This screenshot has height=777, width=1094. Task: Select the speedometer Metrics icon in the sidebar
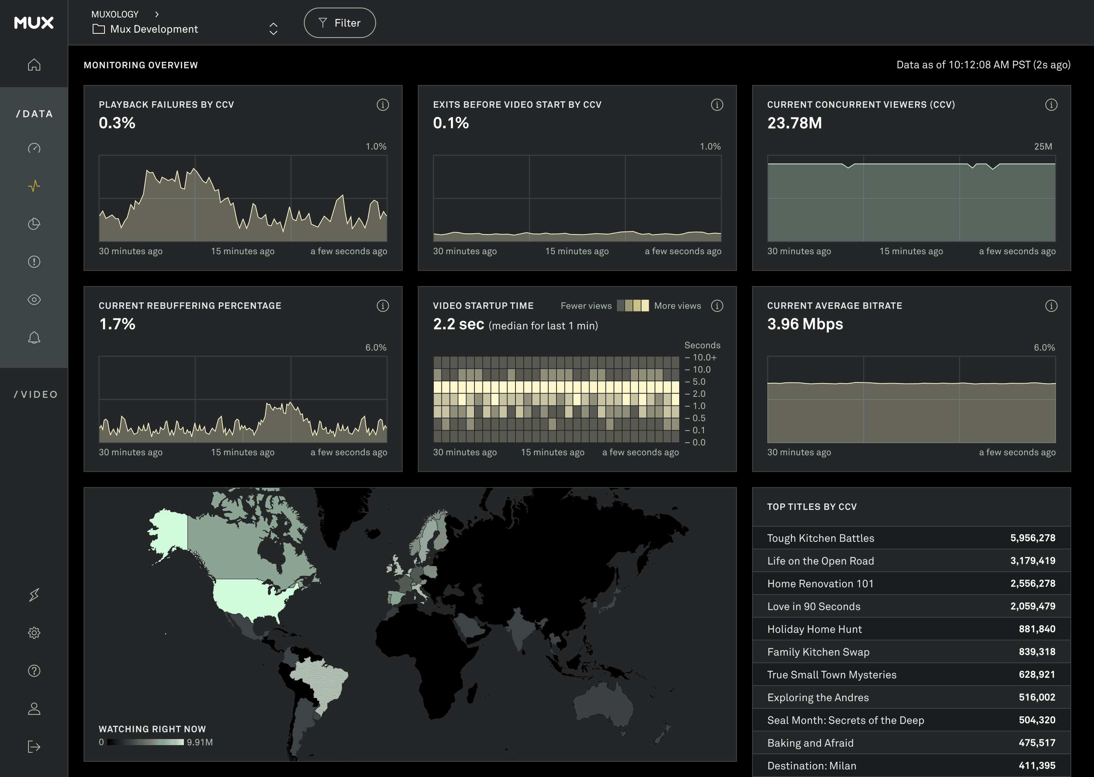[x=33, y=148]
